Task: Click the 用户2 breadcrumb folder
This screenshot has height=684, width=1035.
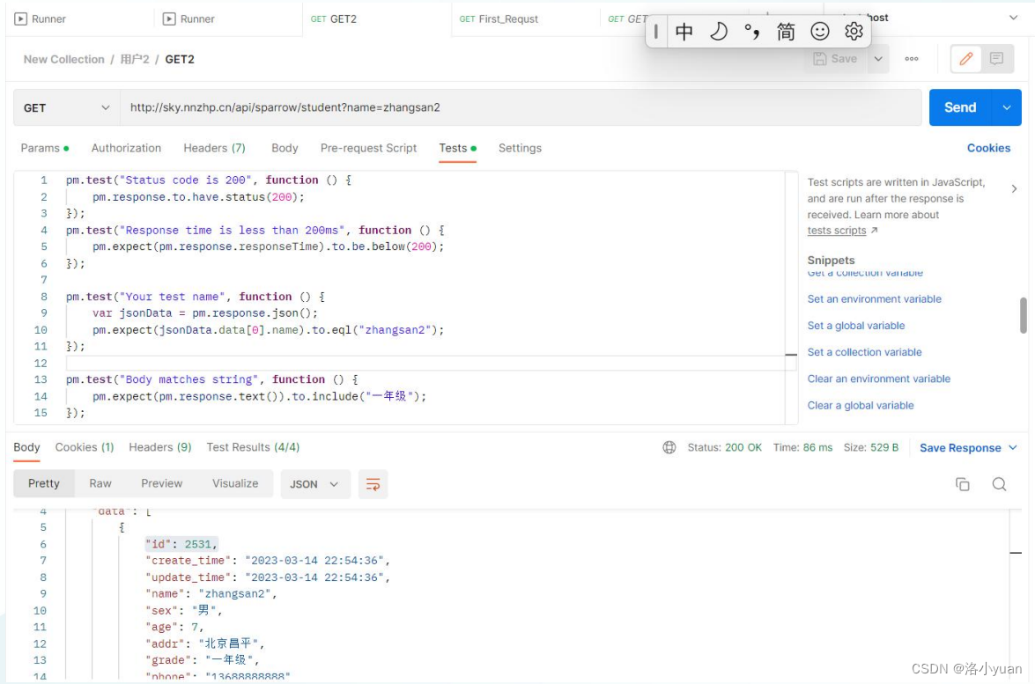Action: pyautogui.click(x=135, y=59)
